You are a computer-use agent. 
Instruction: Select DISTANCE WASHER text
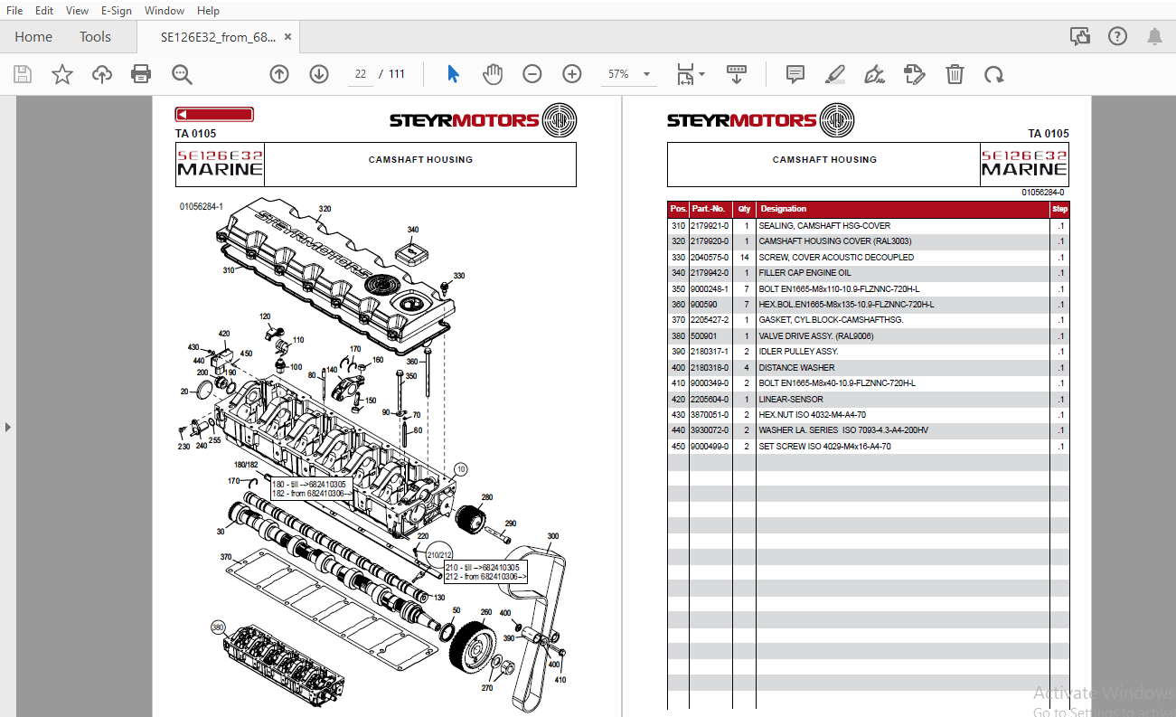coord(796,368)
